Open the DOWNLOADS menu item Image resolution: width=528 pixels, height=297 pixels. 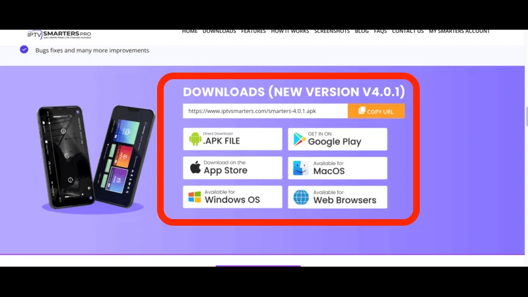[219, 32]
